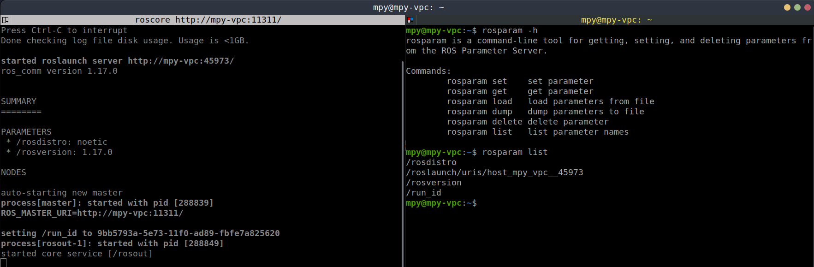Select the right pane's mpy@mpy-vpc title bar
Screen dimensions: 814x267
pyautogui.click(x=616, y=20)
